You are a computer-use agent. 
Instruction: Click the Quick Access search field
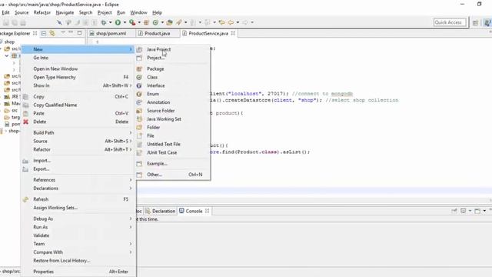point(450,22)
